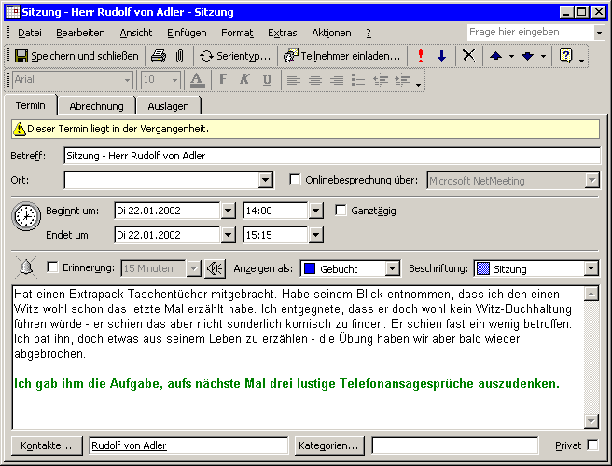Switch to the Abrechnung tab
Image resolution: width=612 pixels, height=466 pixels.
tap(96, 106)
